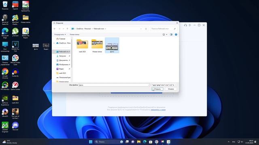Open Recycle Bin desktop icon
259x145 pixels.
[x=5, y=5]
